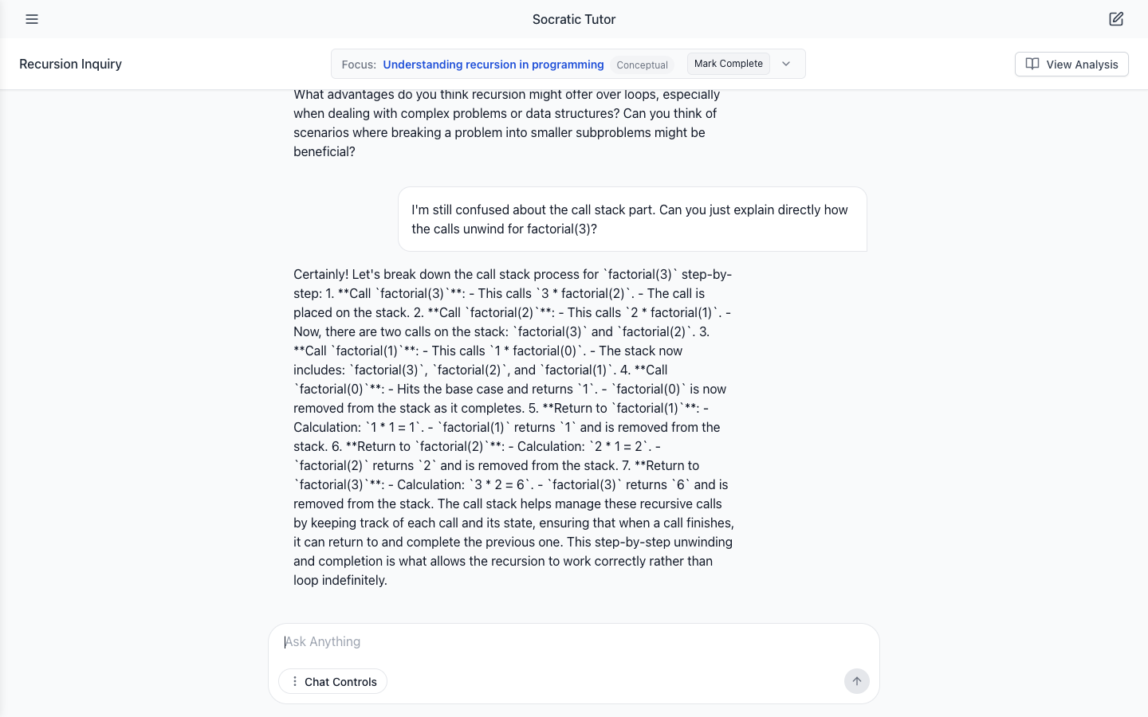Click the recursion advantages question paragraph
Image resolution: width=1148 pixels, height=717 pixels.
pos(507,123)
